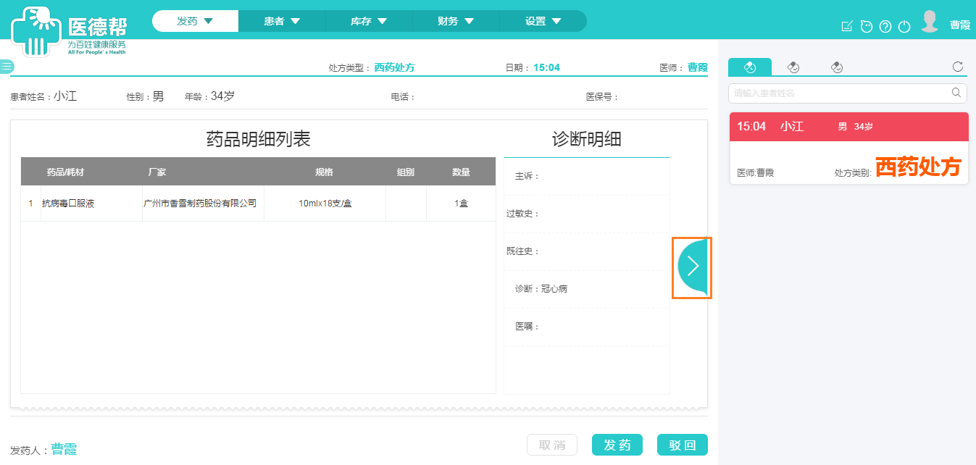Log out using the power icon

904,27
